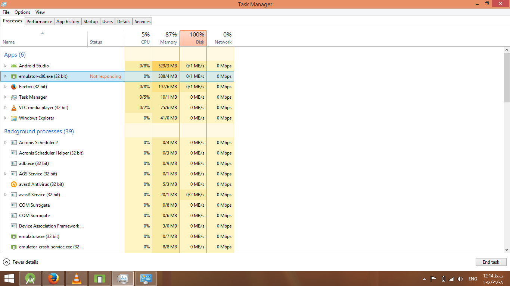Sort processes by the Name column
510x286 pixels.
[44, 38]
